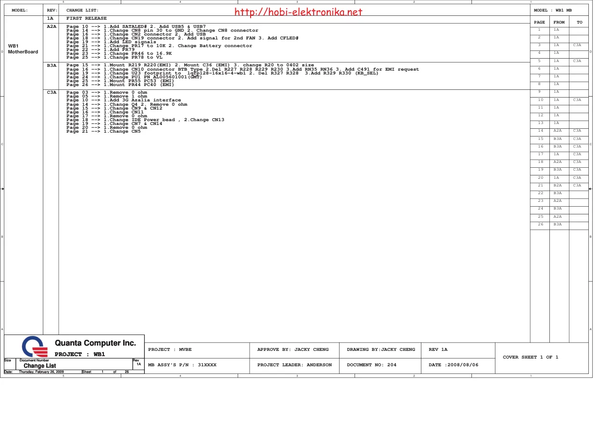Select 'Thursday, February 26, 2009' date text
This screenshot has height=422, width=597.
(x=41, y=372)
